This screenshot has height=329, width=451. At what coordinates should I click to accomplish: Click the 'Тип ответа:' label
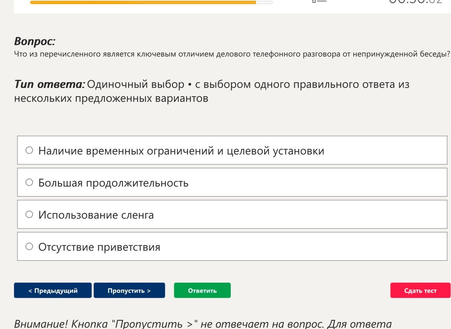pyautogui.click(x=49, y=84)
